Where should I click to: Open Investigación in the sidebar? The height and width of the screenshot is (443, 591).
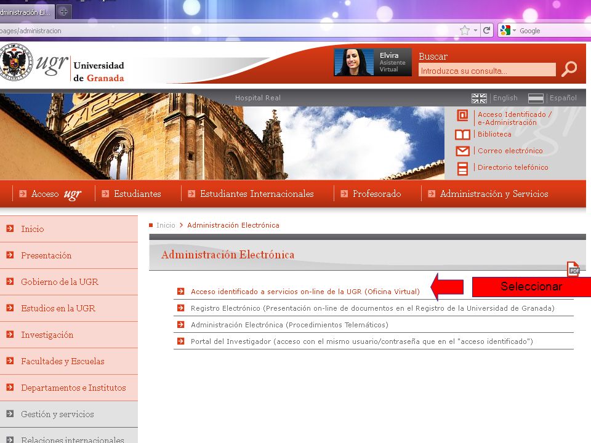(x=68, y=335)
